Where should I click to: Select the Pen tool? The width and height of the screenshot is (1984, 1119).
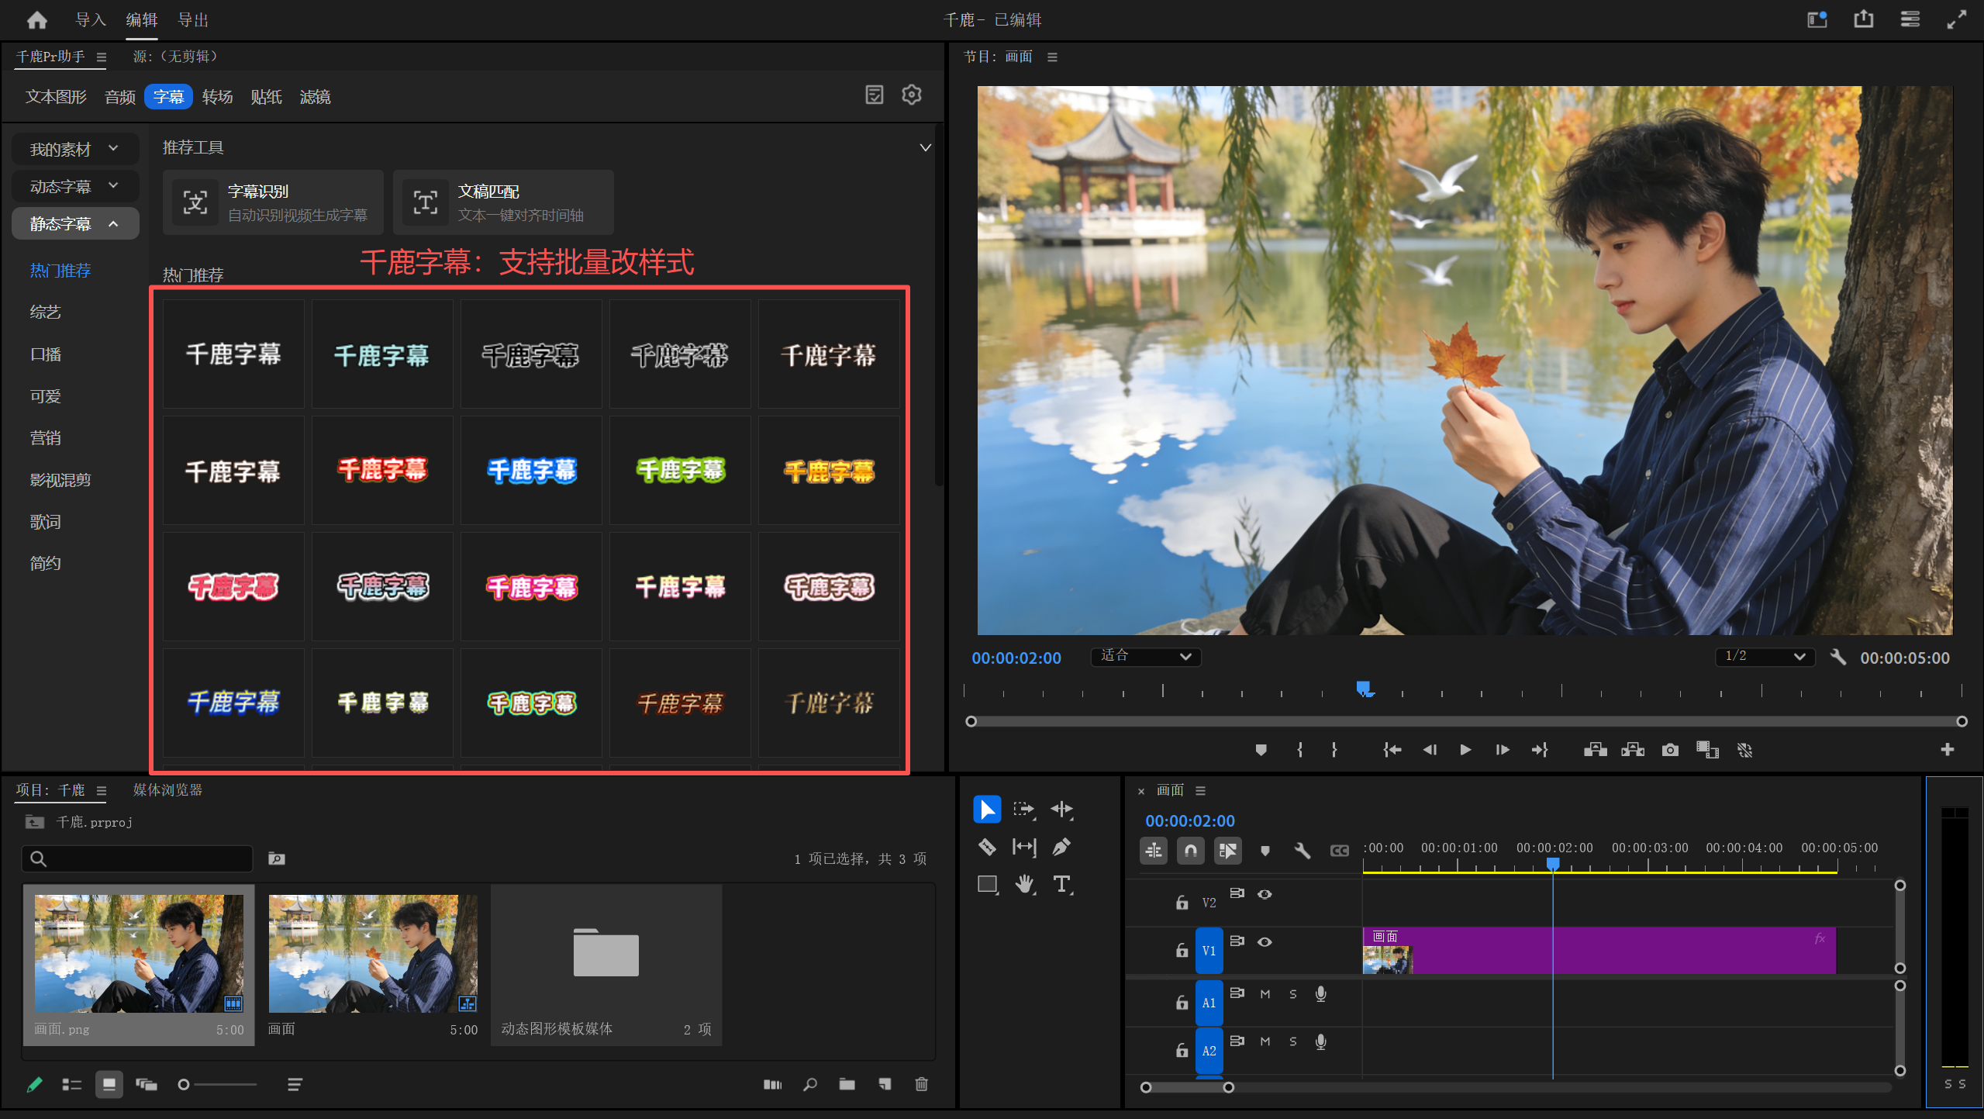pyautogui.click(x=1061, y=847)
